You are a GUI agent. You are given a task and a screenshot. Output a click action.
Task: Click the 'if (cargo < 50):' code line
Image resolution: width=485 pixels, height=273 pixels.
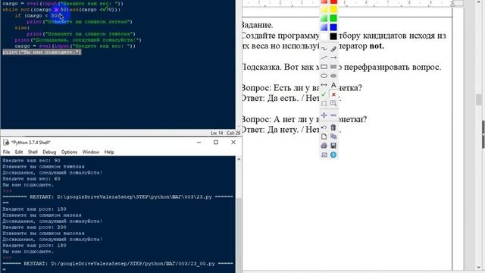pos(39,16)
